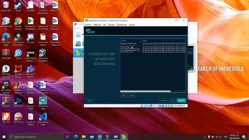Open McAfee Security desktop shortcut
Screen dimensions: 249x140
coord(18,71)
